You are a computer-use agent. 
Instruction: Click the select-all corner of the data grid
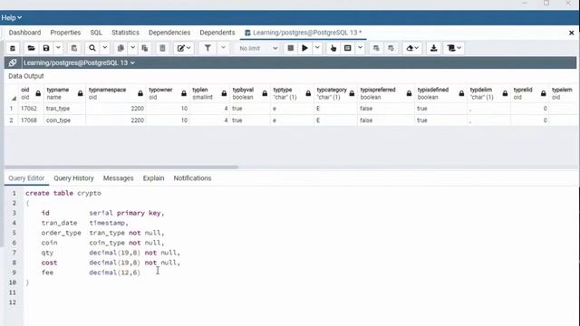[13, 93]
